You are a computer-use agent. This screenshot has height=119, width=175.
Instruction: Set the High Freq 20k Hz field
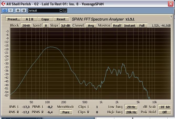point(131,112)
